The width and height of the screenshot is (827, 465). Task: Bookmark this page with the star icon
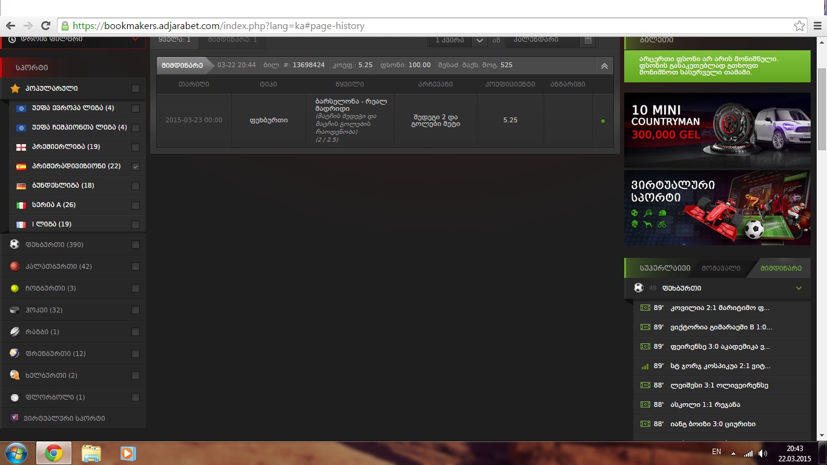point(800,26)
